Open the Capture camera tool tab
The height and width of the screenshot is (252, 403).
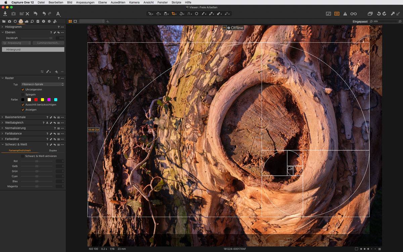(9, 21)
